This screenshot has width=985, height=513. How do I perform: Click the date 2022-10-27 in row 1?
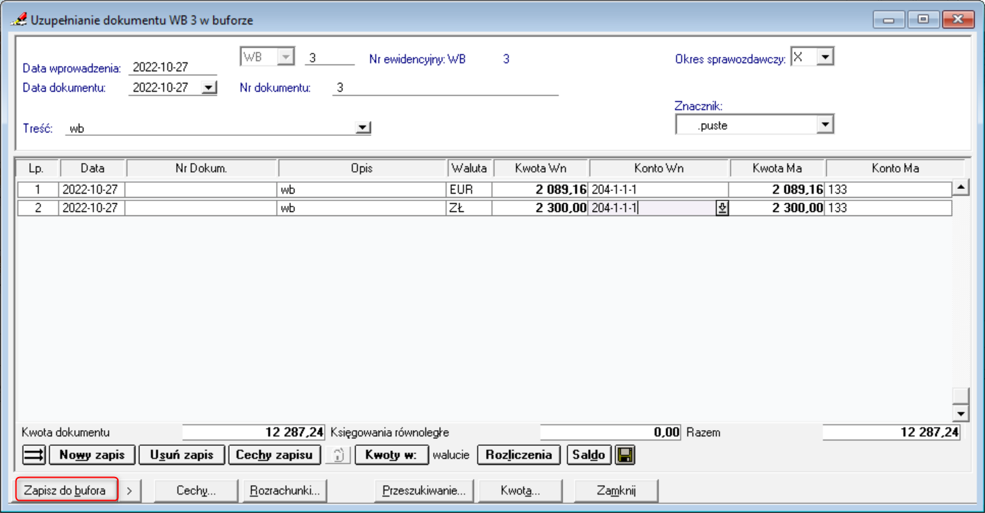click(x=92, y=190)
